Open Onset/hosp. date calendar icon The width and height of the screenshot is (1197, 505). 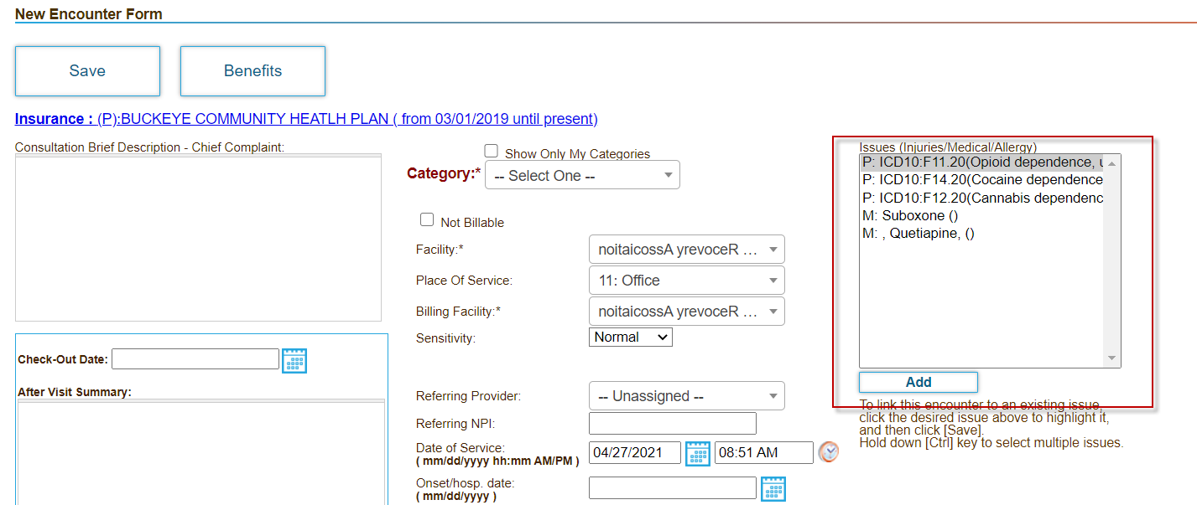click(773, 488)
